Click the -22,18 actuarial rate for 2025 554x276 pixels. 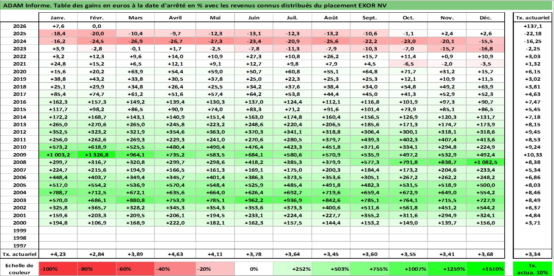click(532, 33)
